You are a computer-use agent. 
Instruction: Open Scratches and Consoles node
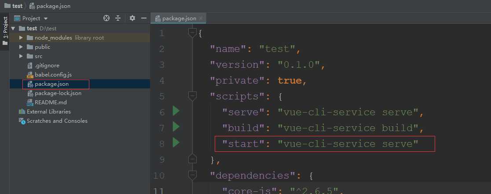[x=57, y=121]
